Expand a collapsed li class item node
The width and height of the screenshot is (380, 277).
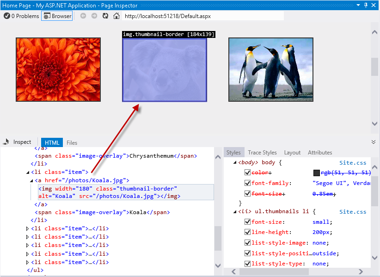tap(27, 228)
